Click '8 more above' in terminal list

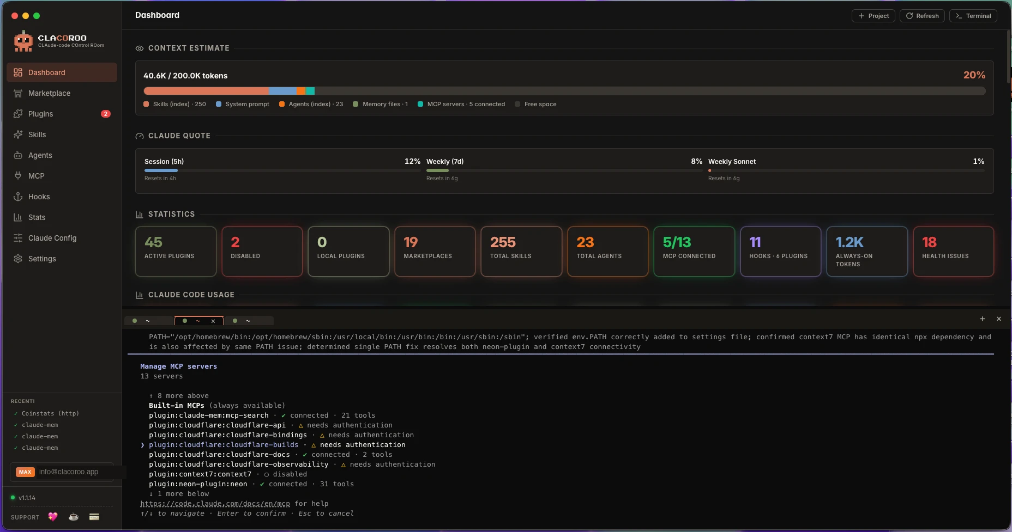(179, 396)
